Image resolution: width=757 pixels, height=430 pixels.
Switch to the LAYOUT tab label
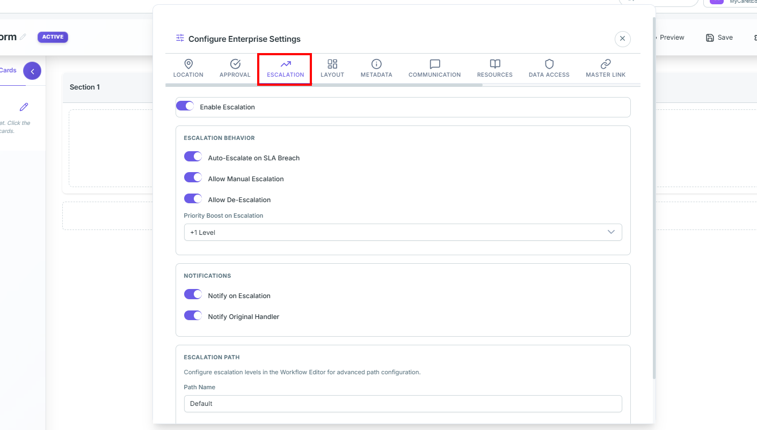coord(332,75)
